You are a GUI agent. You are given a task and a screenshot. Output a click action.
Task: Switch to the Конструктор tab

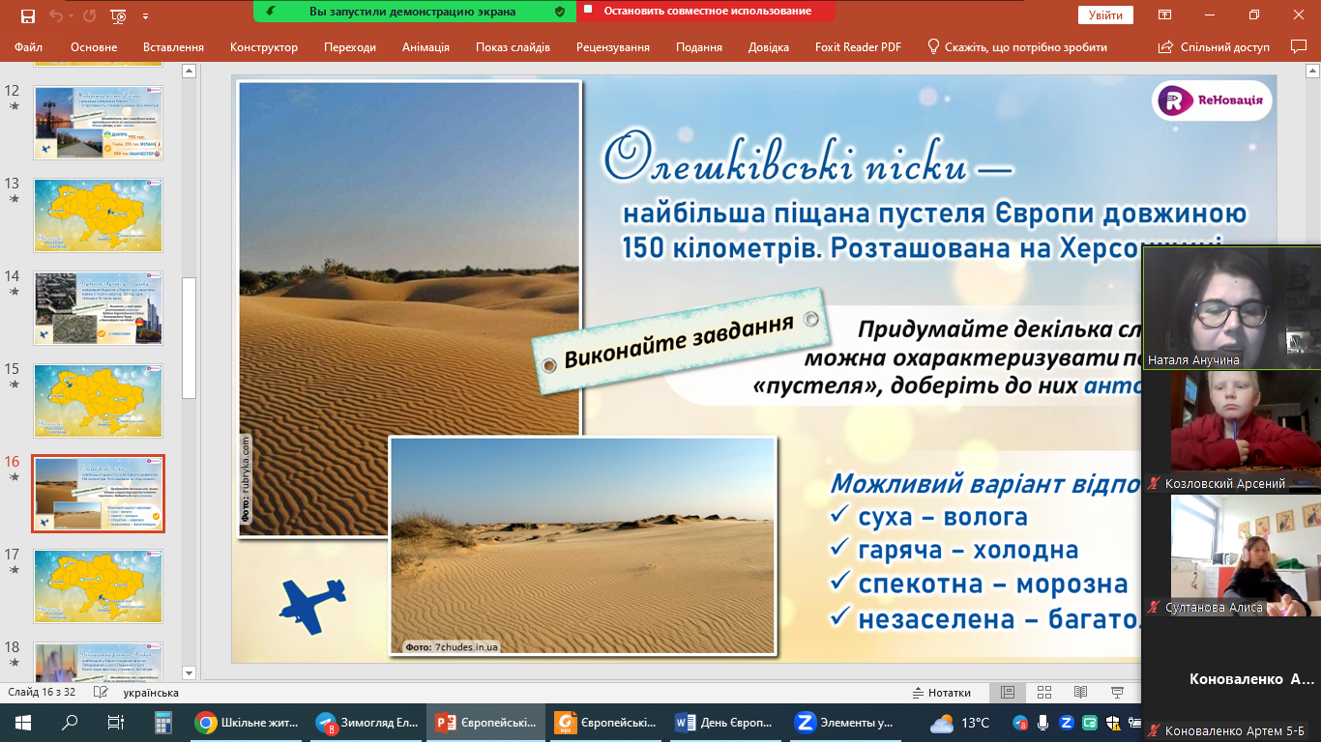click(x=264, y=46)
